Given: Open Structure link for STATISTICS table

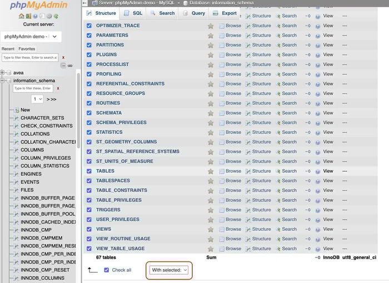Looking at the screenshot, I should tap(261, 132).
